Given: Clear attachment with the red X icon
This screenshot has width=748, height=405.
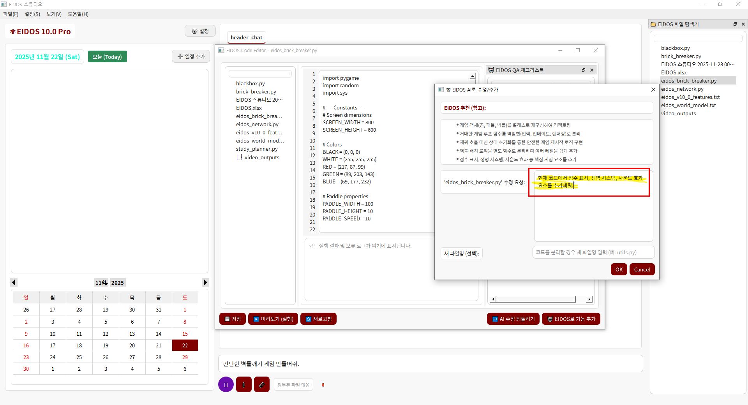Looking at the screenshot, I should tap(323, 385).
